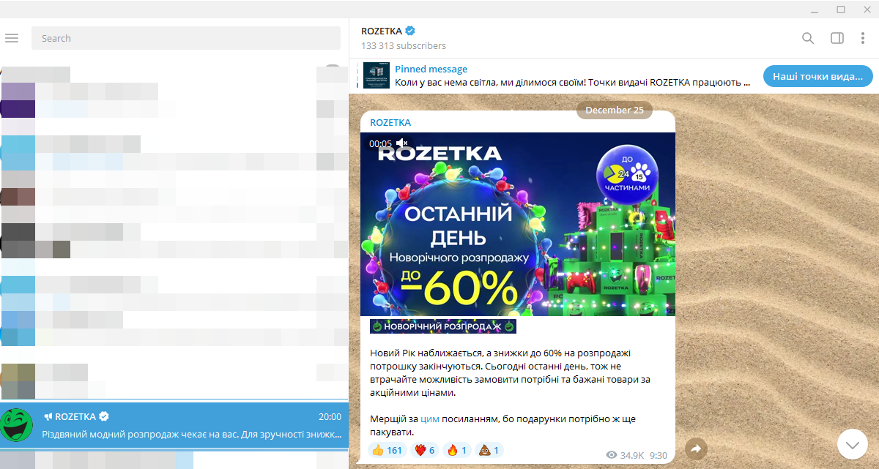Viewport: 879px width, 469px height.
Task: Add thumbs-up reaction with 161
Action: 387,450
